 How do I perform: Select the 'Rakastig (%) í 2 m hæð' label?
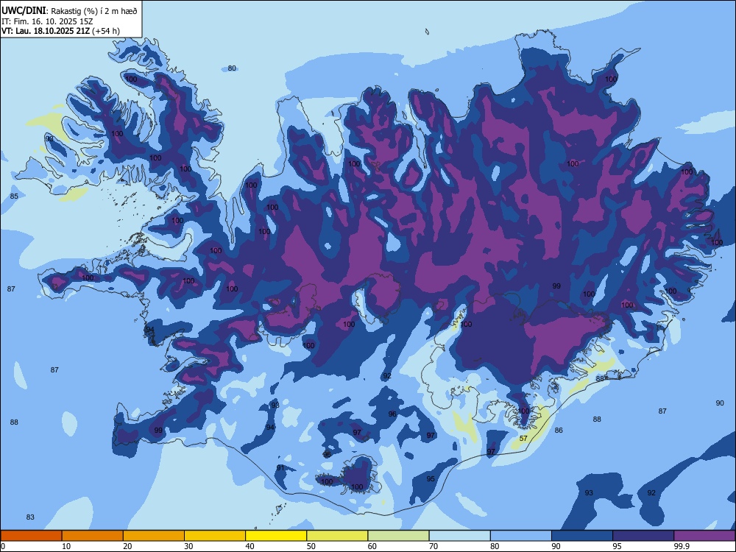(x=94, y=11)
